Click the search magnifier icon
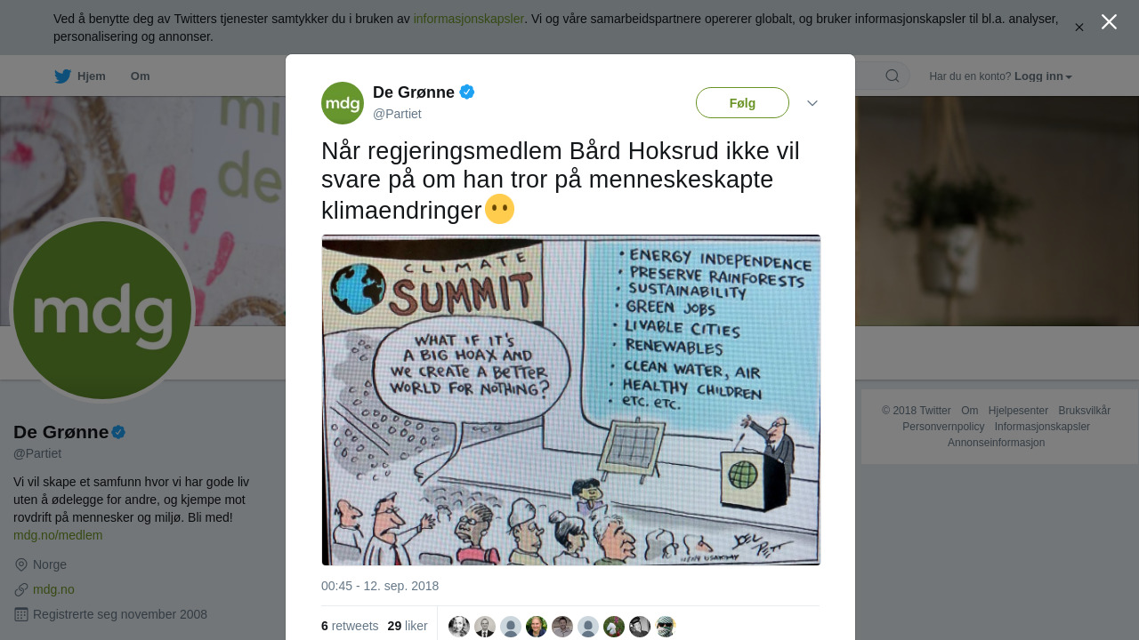 (x=892, y=76)
